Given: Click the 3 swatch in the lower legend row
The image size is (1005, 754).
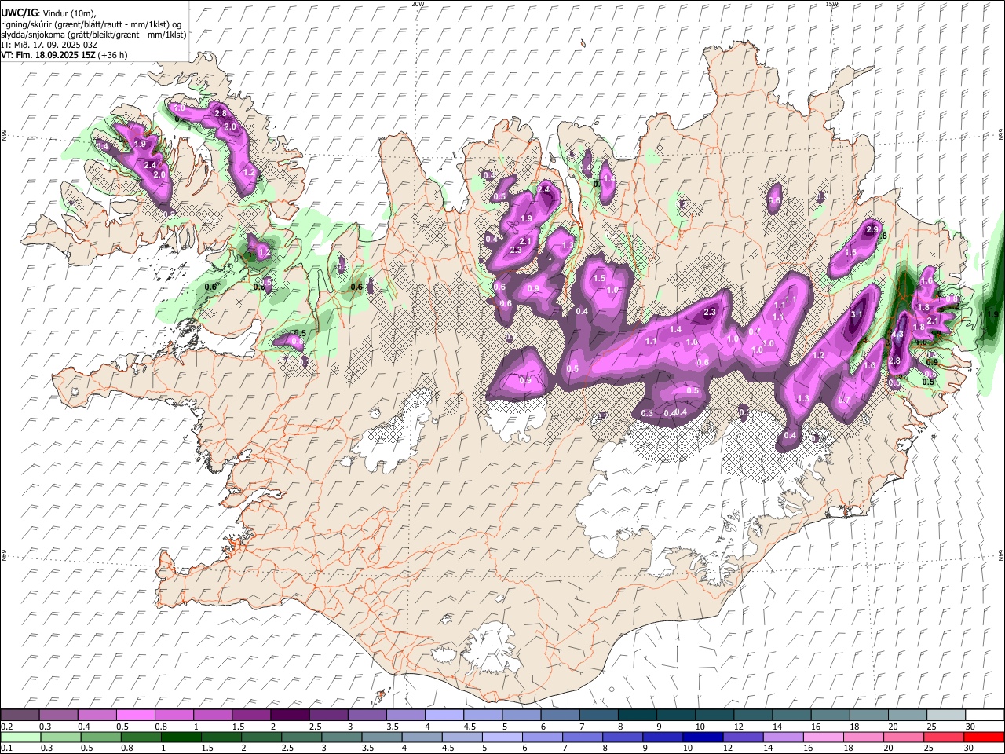Looking at the screenshot, I should [x=340, y=737].
